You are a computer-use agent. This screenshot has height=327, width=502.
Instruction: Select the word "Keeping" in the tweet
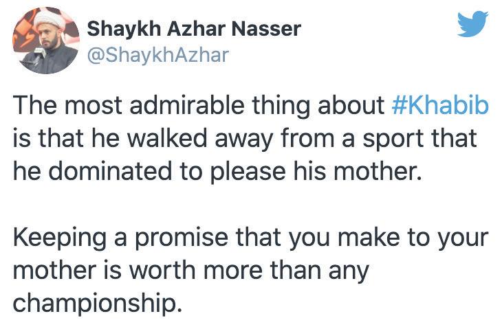pyautogui.click(x=60, y=238)
